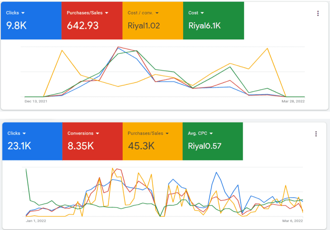Expand the Avg. CPC metric dropdown arrow
The width and height of the screenshot is (330, 230).
click(x=211, y=133)
